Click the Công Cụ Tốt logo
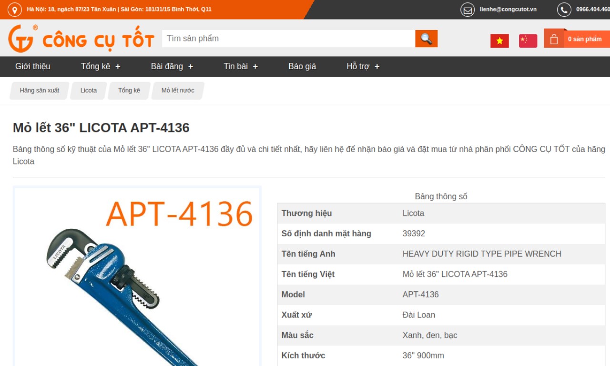The height and width of the screenshot is (366, 610). [x=81, y=39]
